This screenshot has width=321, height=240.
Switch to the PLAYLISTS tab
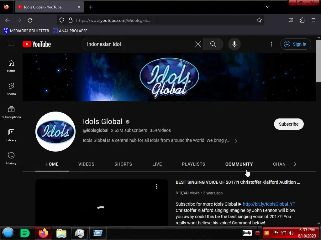193,164
